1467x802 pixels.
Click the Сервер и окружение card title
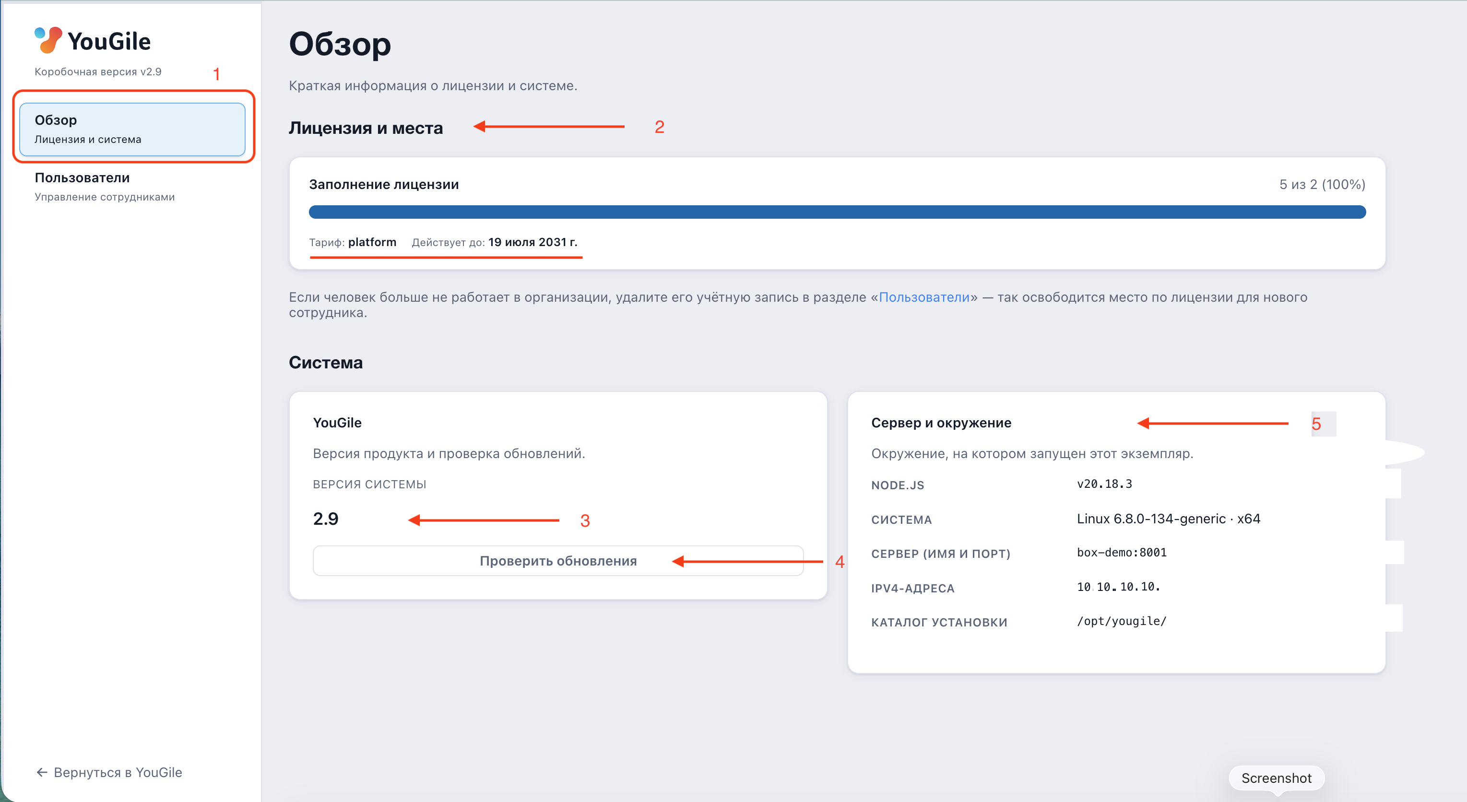[941, 423]
